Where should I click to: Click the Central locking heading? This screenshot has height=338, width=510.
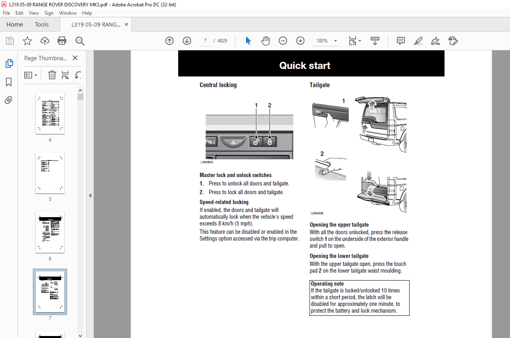coord(218,85)
